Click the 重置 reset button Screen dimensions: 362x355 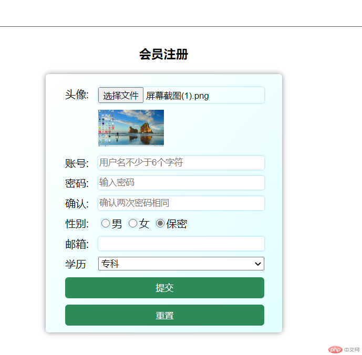(164, 315)
